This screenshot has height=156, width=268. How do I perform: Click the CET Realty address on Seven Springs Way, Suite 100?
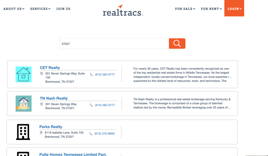(x=65, y=77)
